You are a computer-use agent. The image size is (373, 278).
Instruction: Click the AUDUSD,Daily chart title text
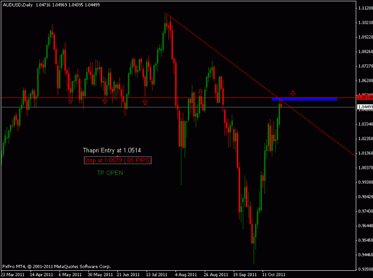click(x=18, y=5)
